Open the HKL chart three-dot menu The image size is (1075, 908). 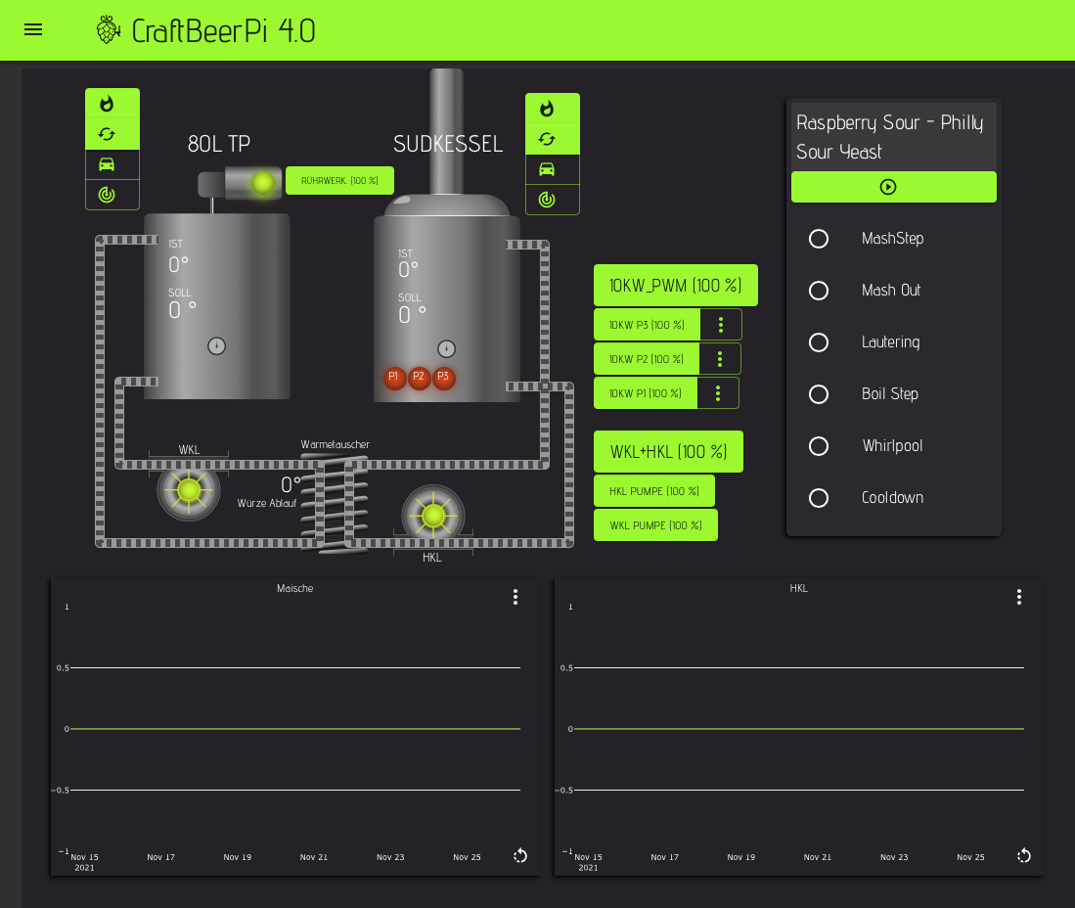click(1019, 597)
